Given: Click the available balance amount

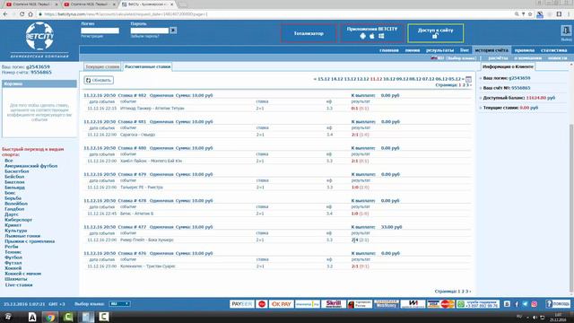Looking at the screenshot, I should (x=540, y=98).
